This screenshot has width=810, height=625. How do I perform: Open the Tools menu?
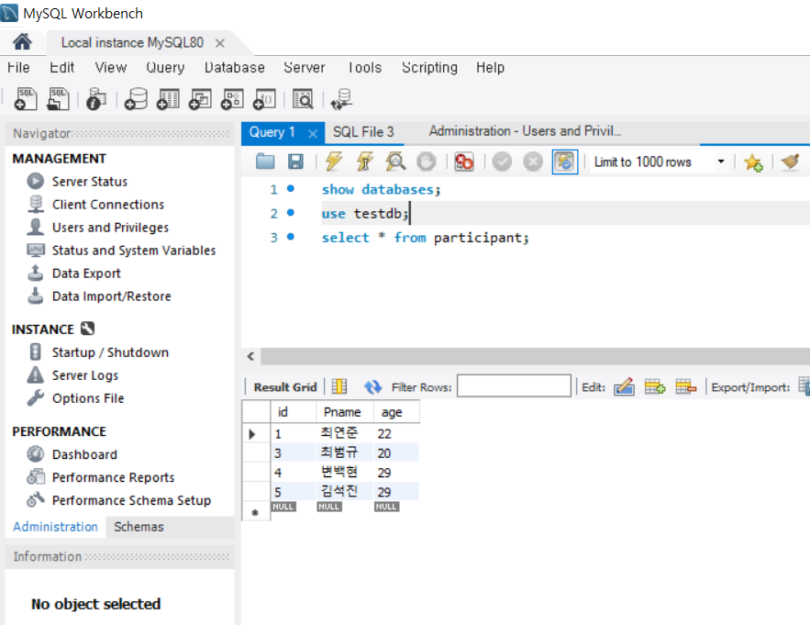click(x=365, y=68)
